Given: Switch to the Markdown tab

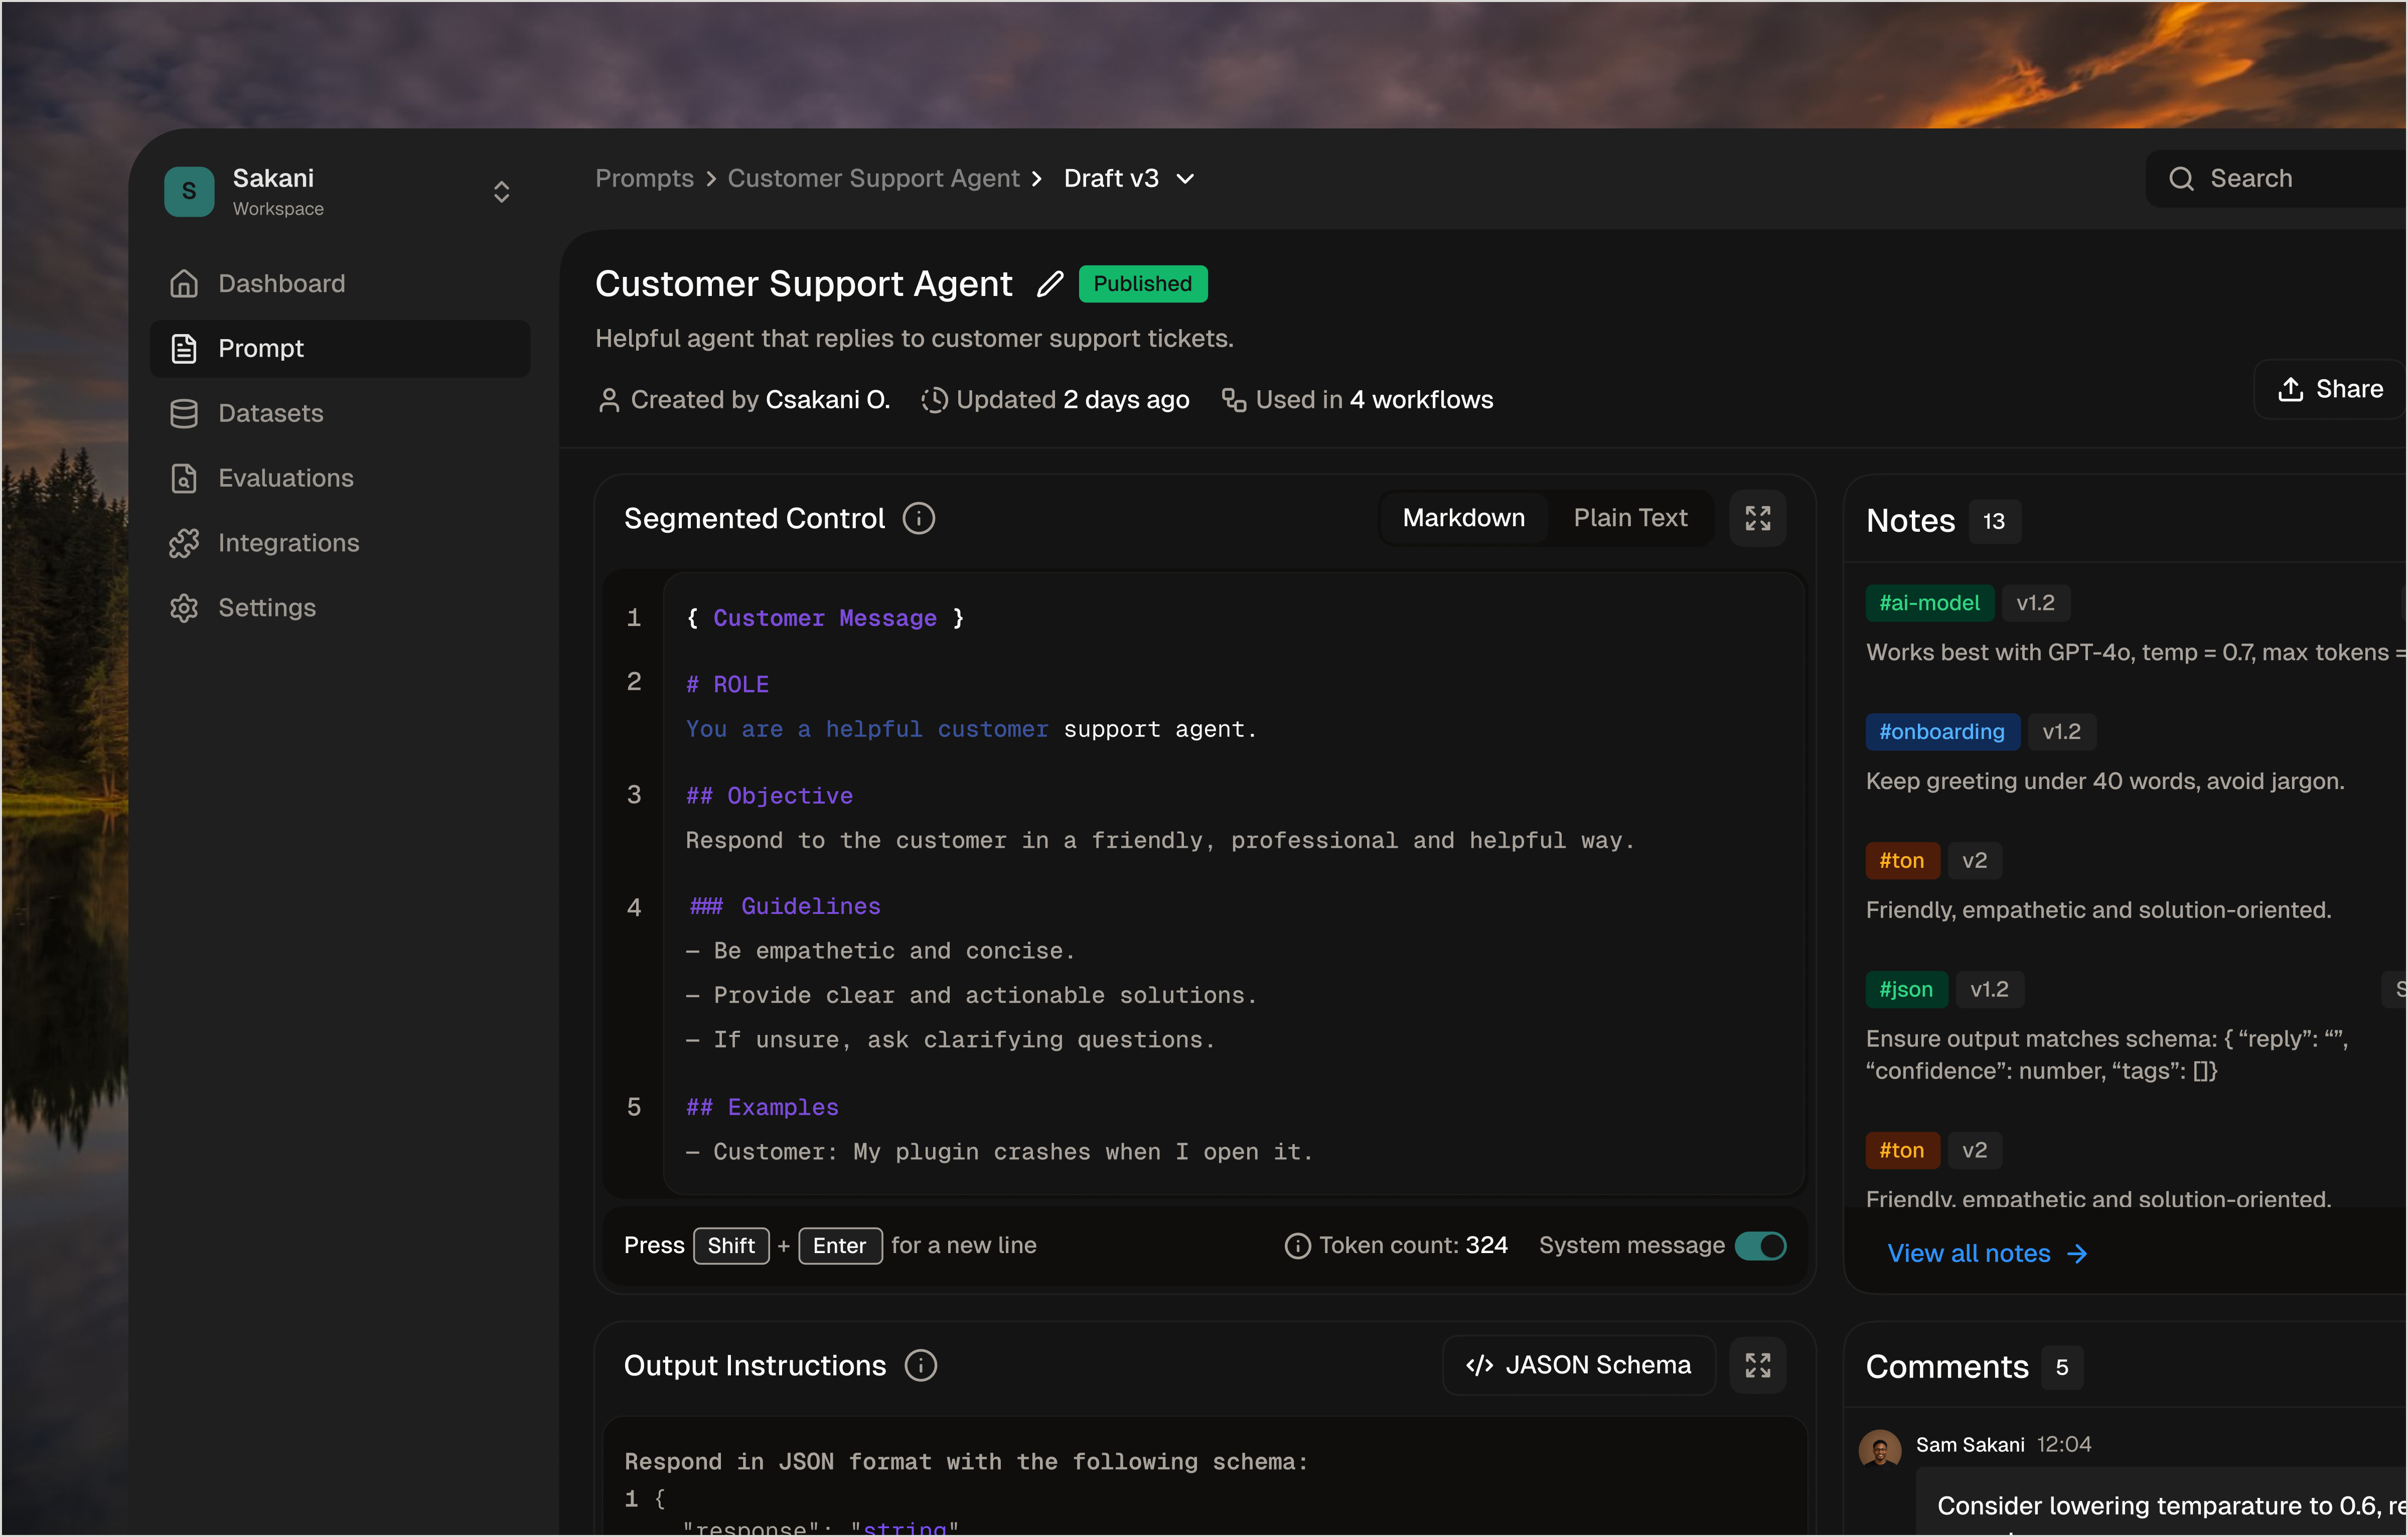Looking at the screenshot, I should point(1463,518).
